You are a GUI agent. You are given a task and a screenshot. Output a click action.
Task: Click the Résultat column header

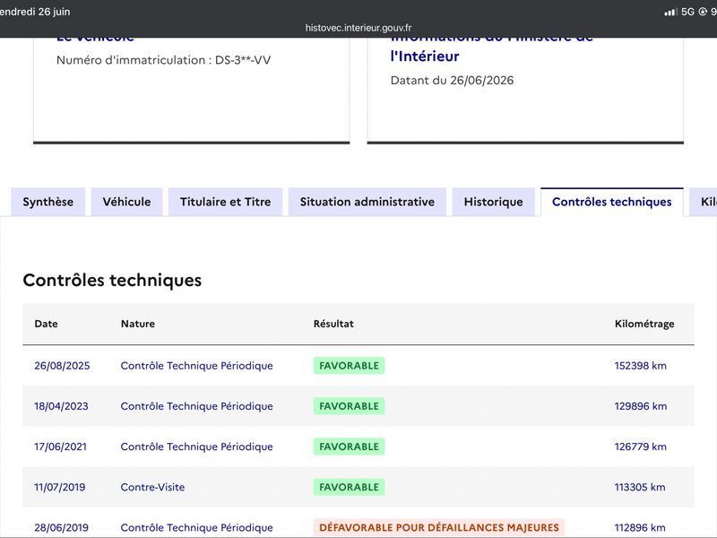pyautogui.click(x=333, y=324)
